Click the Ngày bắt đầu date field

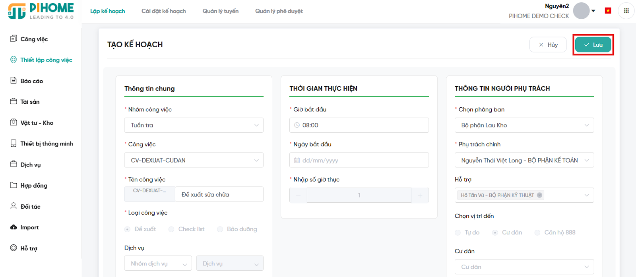click(359, 160)
